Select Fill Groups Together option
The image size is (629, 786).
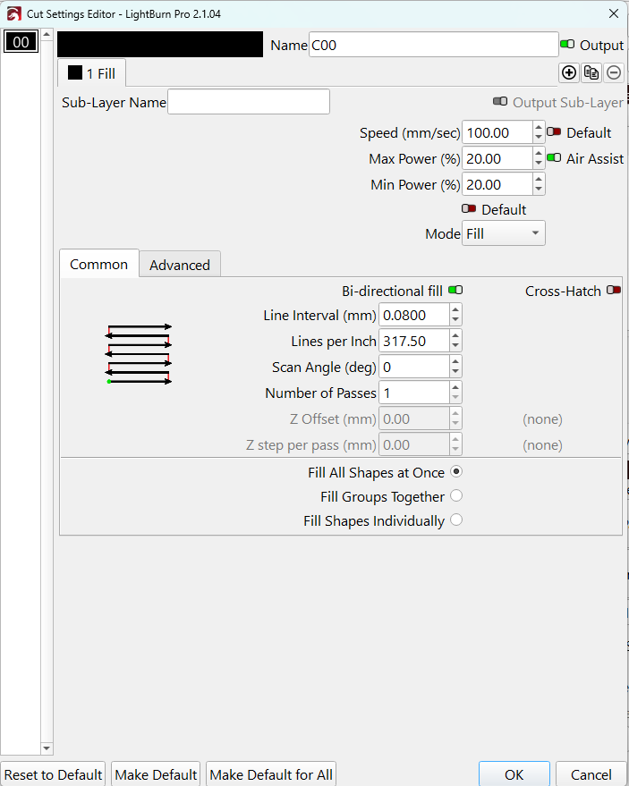pos(456,495)
